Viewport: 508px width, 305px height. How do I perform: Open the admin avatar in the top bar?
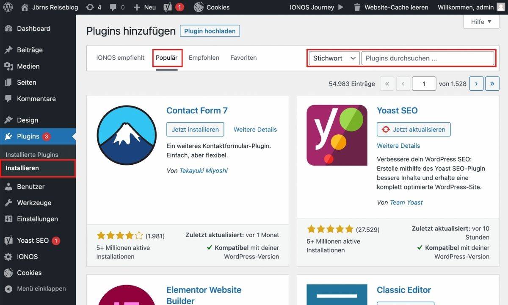[501, 7]
